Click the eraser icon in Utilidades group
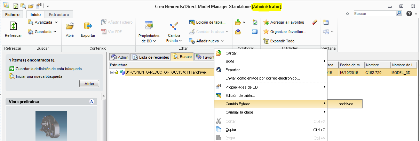The image size is (420, 141). pos(315,22)
